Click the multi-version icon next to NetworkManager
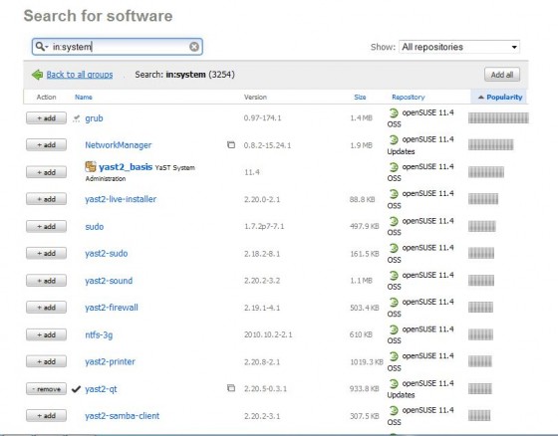 pyautogui.click(x=231, y=144)
